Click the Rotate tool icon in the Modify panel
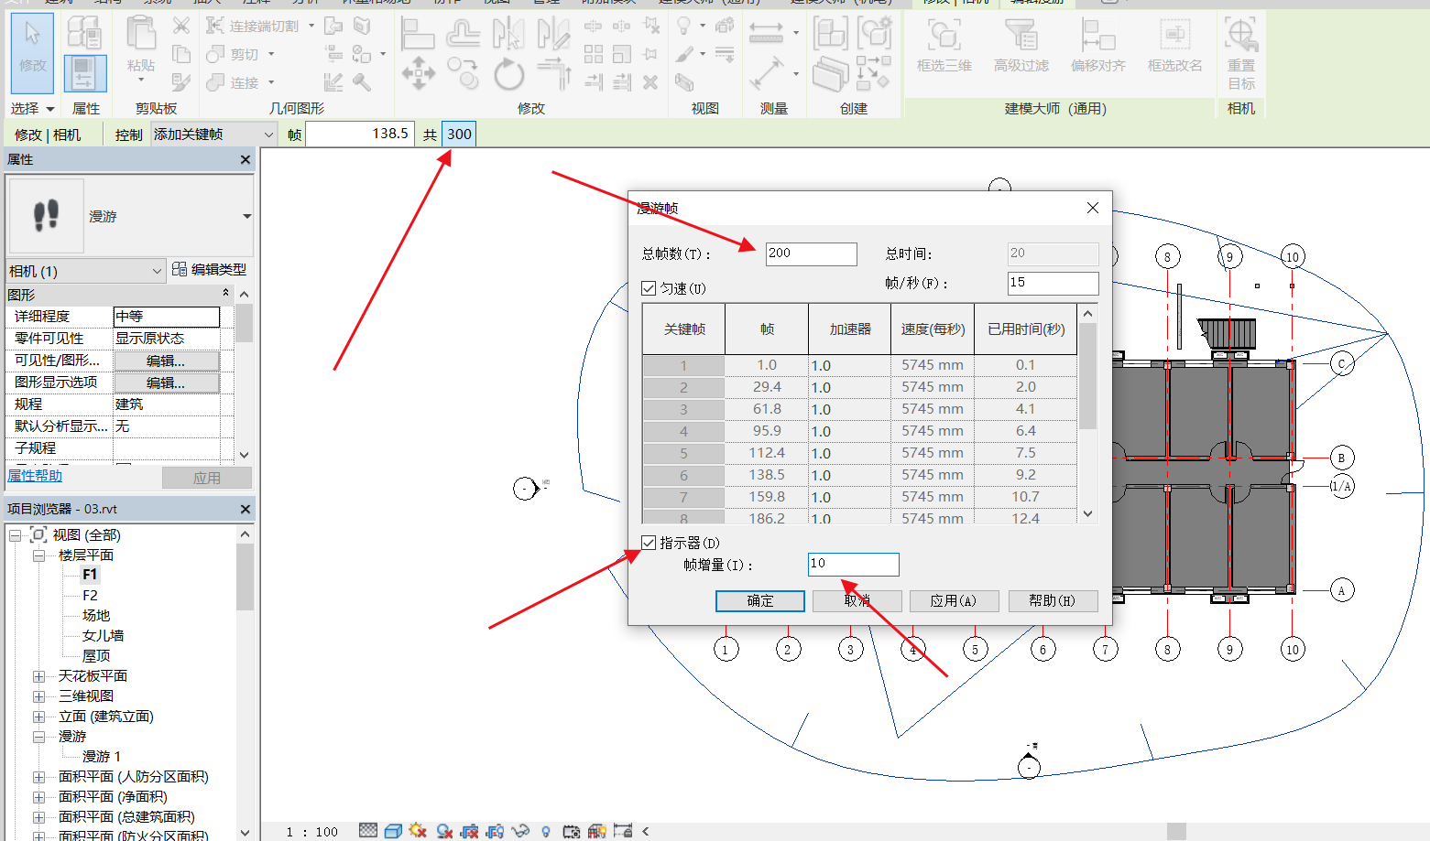Image resolution: width=1430 pixels, height=841 pixels. [508, 74]
